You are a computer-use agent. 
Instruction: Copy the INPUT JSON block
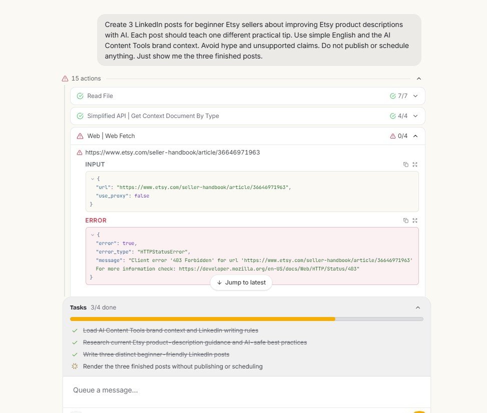[405, 164]
